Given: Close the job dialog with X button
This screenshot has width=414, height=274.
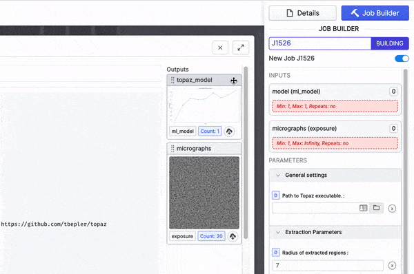Looking at the screenshot, I should click(220, 48).
